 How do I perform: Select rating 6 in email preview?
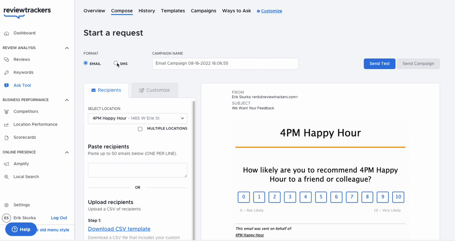[336, 197]
